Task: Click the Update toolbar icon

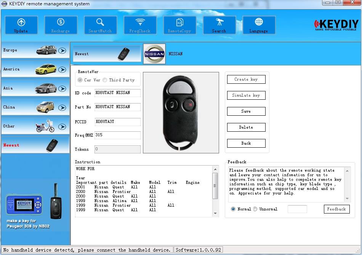Action: (21, 25)
